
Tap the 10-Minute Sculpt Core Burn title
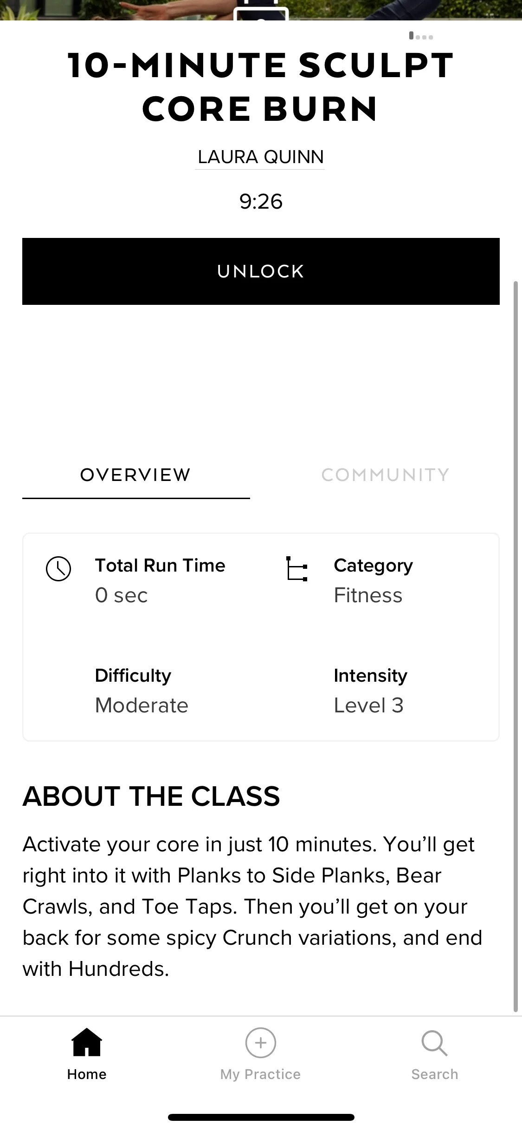pos(261,87)
